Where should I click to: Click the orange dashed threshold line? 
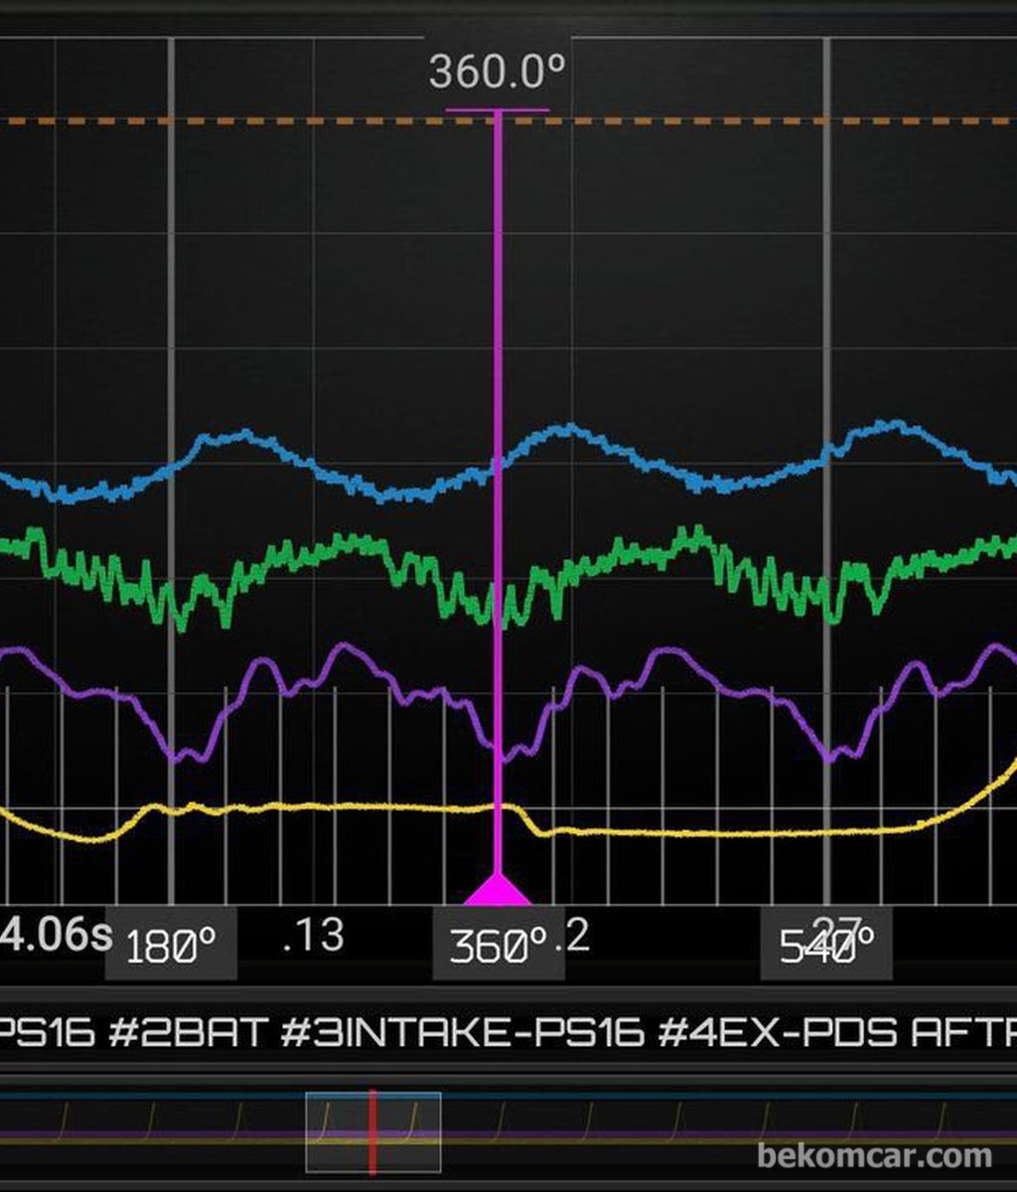point(508,121)
